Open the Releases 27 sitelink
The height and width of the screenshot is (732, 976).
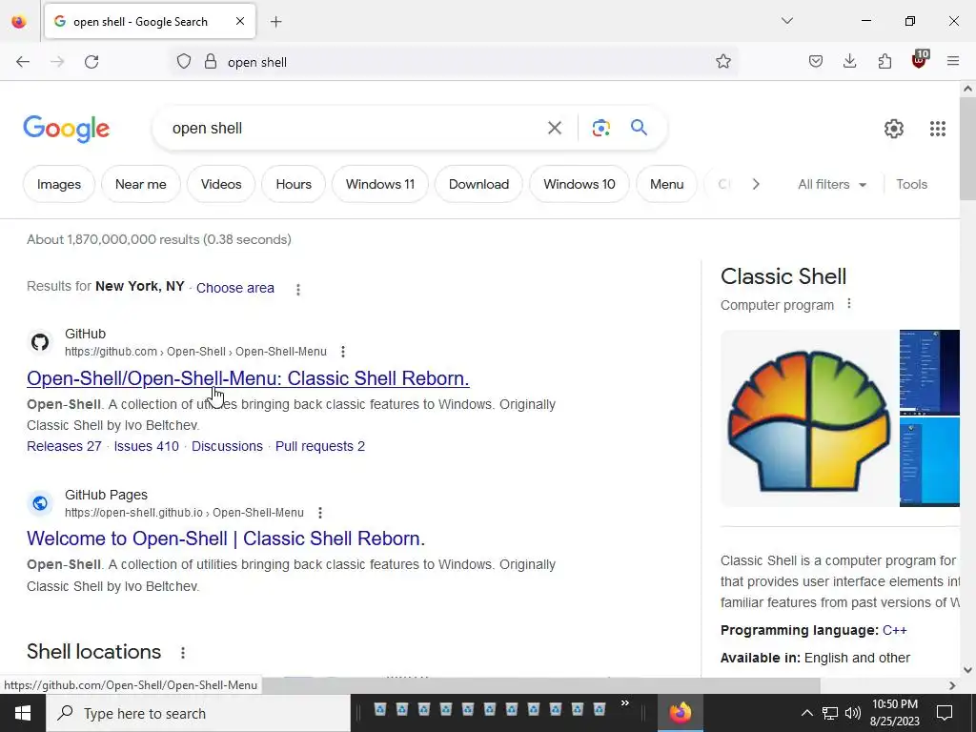click(x=64, y=446)
